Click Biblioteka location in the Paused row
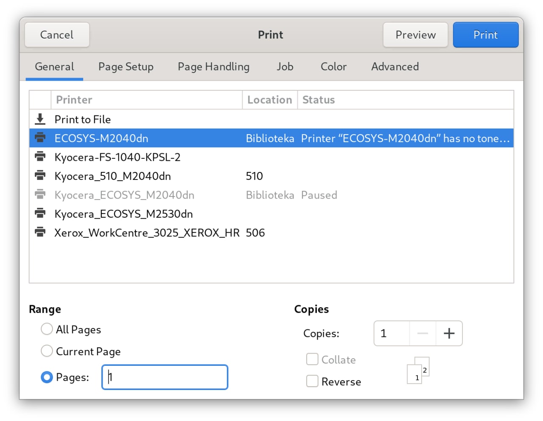The width and height of the screenshot is (543, 421). pos(270,195)
